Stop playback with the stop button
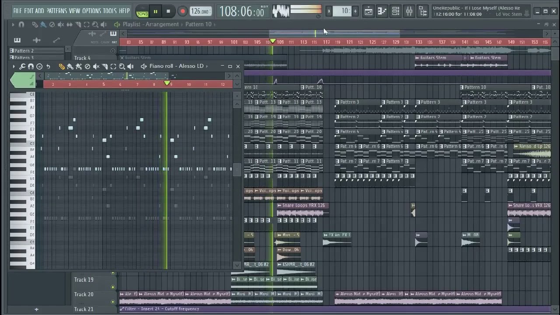The height and width of the screenshot is (315, 560). click(168, 11)
